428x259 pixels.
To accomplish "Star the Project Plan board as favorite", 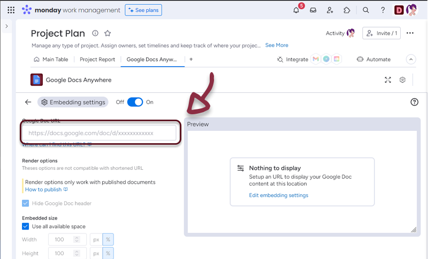I will pyautogui.click(x=108, y=33).
